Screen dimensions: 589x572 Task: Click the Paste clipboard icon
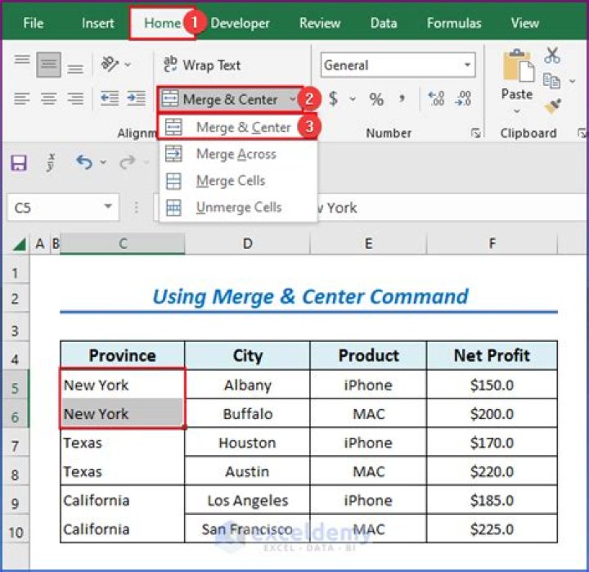tap(518, 65)
